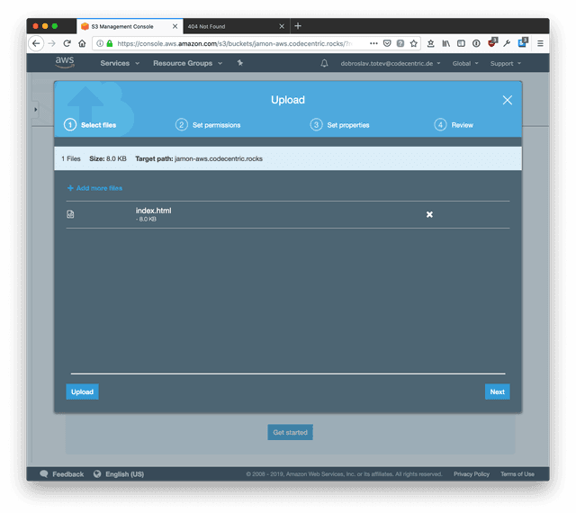The image size is (576, 513).
Task: Expand the left sidebar arrow
Action: coord(36,110)
